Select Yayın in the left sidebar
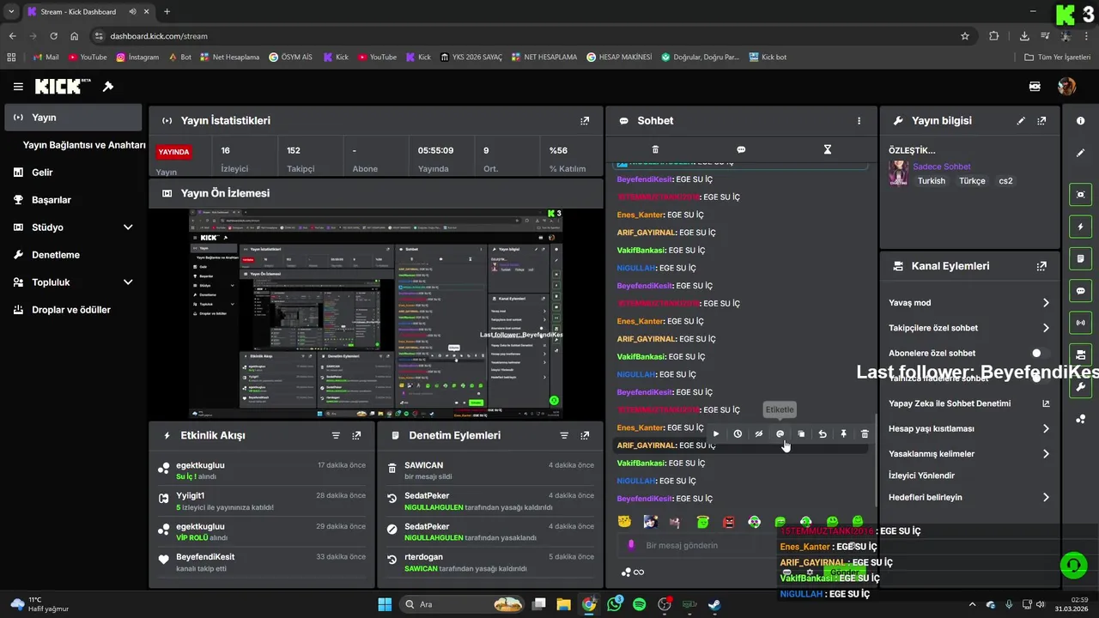Viewport: 1099px width, 618px height. pos(72,118)
